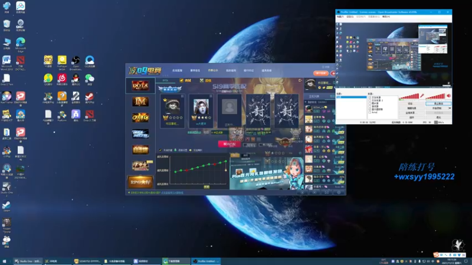
Task: Open the 设置(S) menu in OBS
Action: pyautogui.click(x=350, y=17)
